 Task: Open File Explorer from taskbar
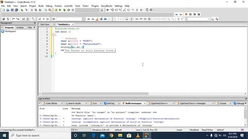(120, 136)
